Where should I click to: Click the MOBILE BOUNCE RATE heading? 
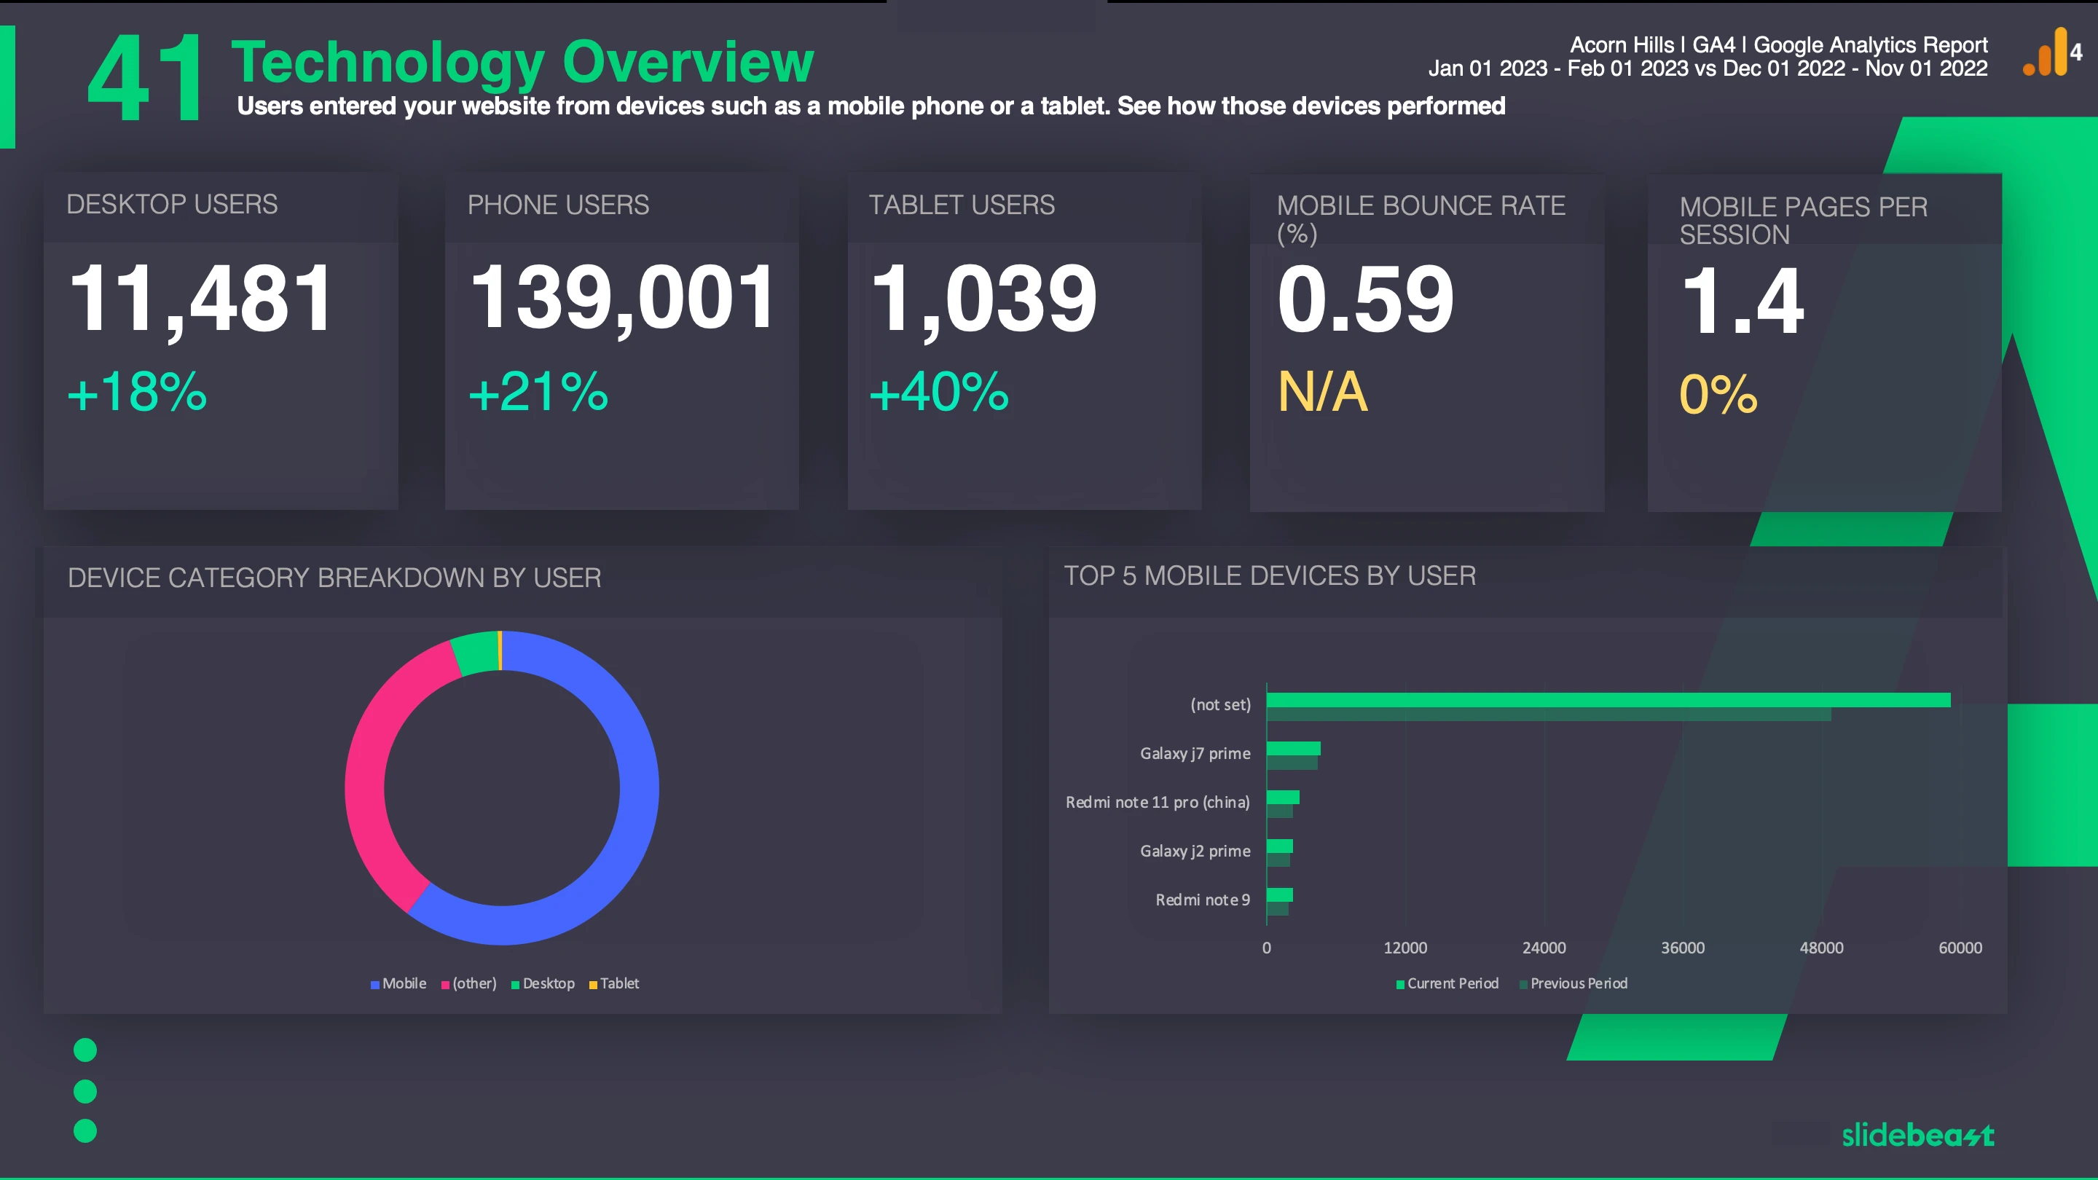[x=1421, y=219]
